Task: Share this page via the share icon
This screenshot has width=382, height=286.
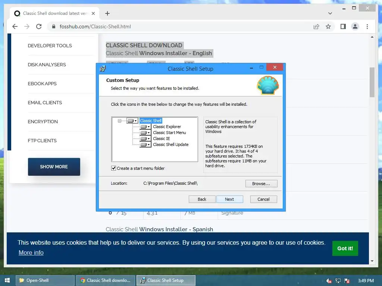Action: tap(316, 26)
